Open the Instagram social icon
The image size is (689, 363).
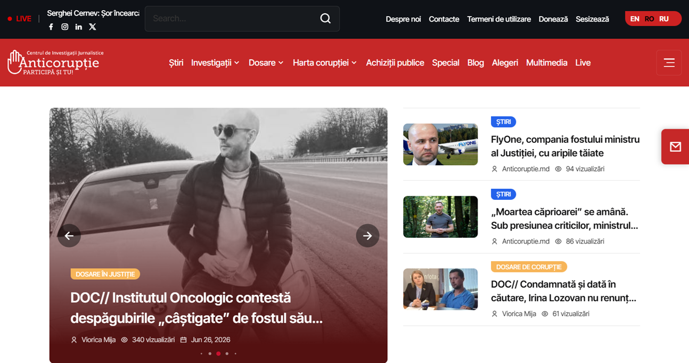pos(65,27)
